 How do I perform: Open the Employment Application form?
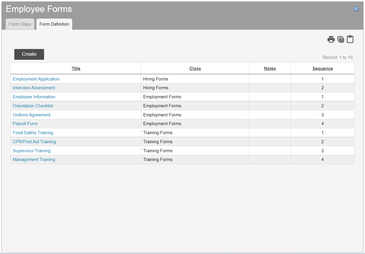[x=36, y=79]
